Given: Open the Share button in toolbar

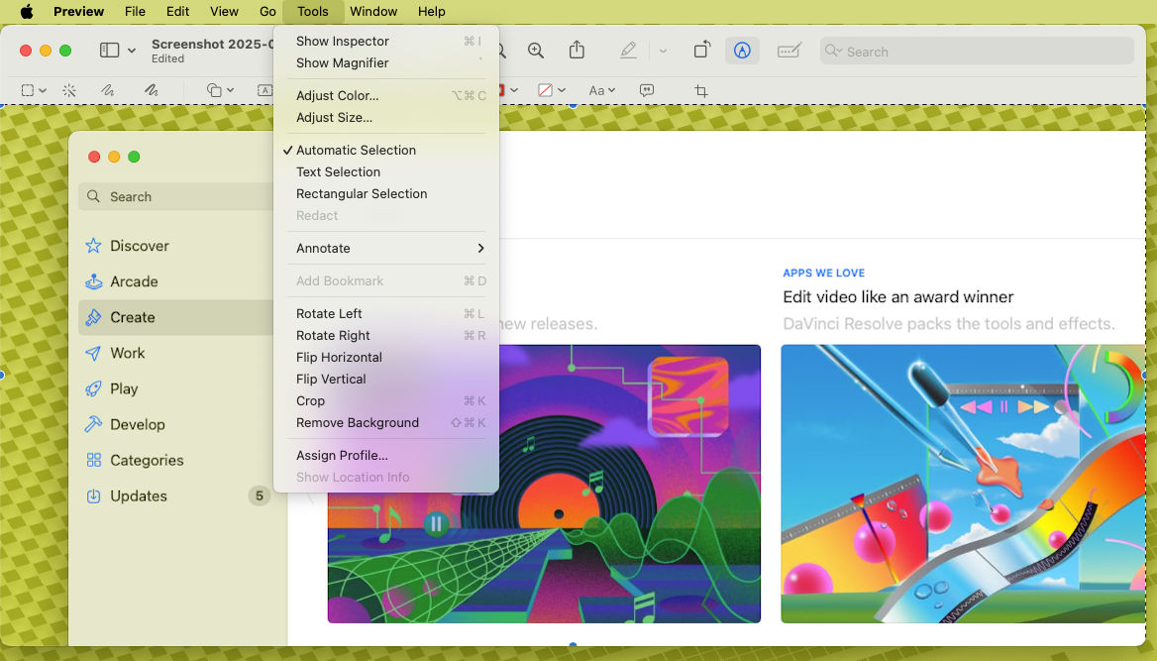Looking at the screenshot, I should [578, 50].
